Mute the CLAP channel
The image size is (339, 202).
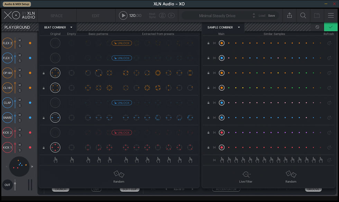click(20, 100)
